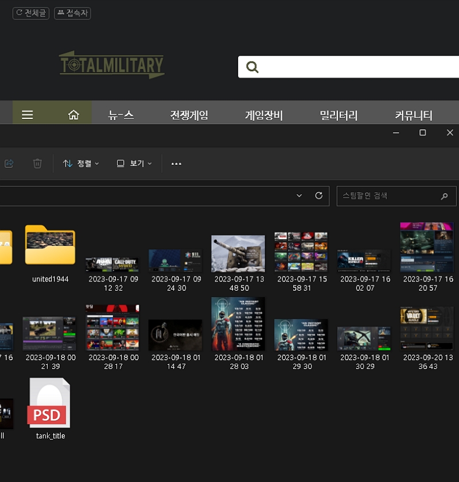Close the Explorer window
This screenshot has height=482, width=459.
point(450,133)
